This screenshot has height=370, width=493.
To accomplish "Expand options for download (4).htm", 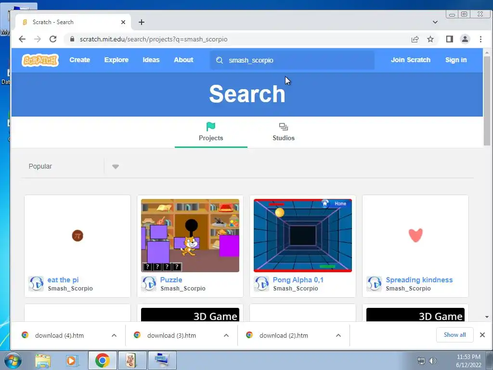I will coord(114,335).
